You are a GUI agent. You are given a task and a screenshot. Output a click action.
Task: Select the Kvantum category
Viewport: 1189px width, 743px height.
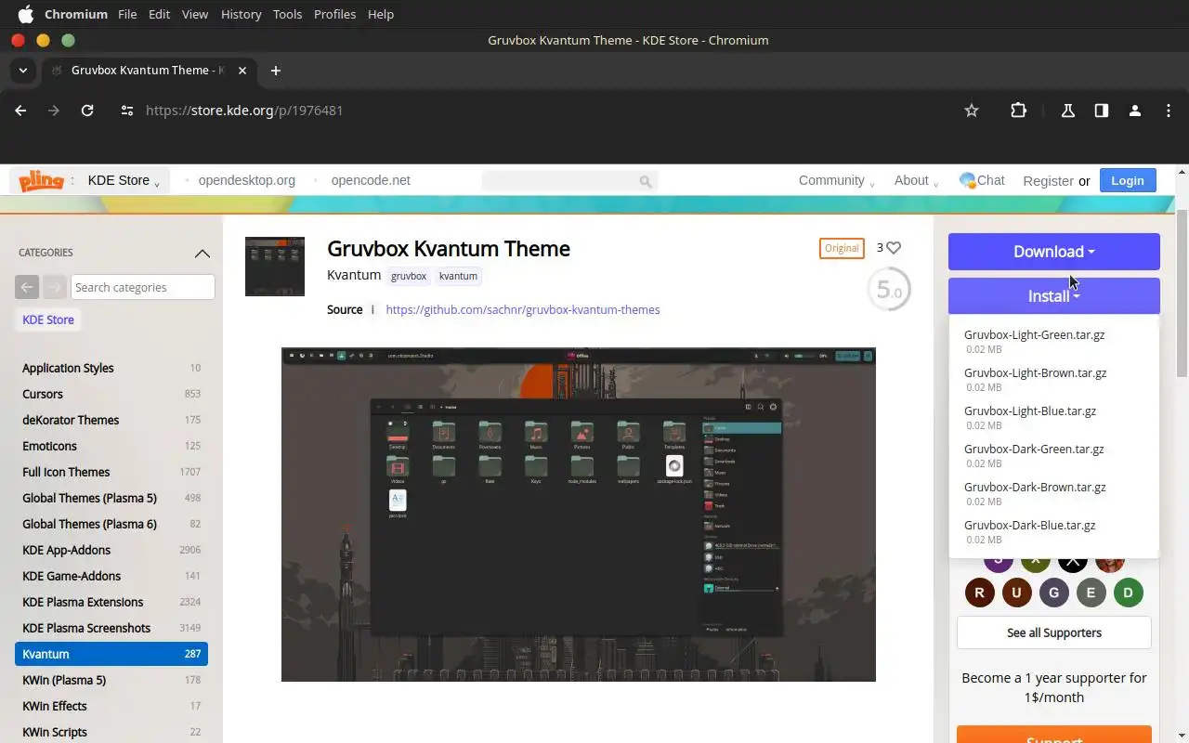(x=111, y=654)
